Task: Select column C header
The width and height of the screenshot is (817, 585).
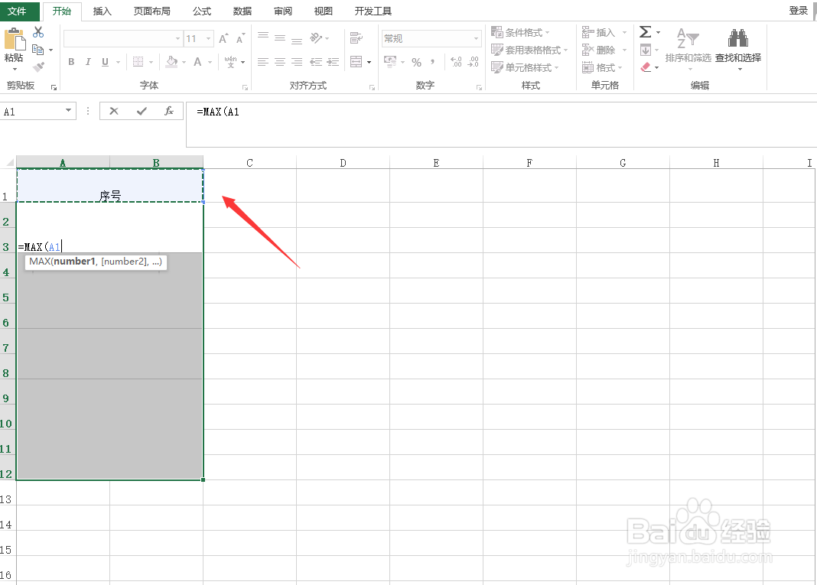Action: tap(249, 163)
